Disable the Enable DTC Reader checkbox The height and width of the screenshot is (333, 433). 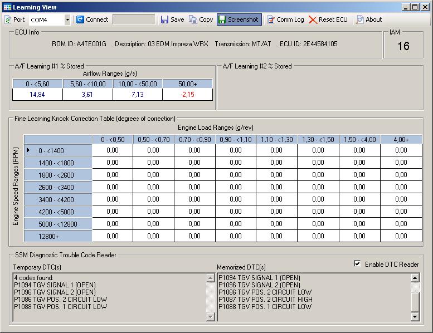(357, 264)
